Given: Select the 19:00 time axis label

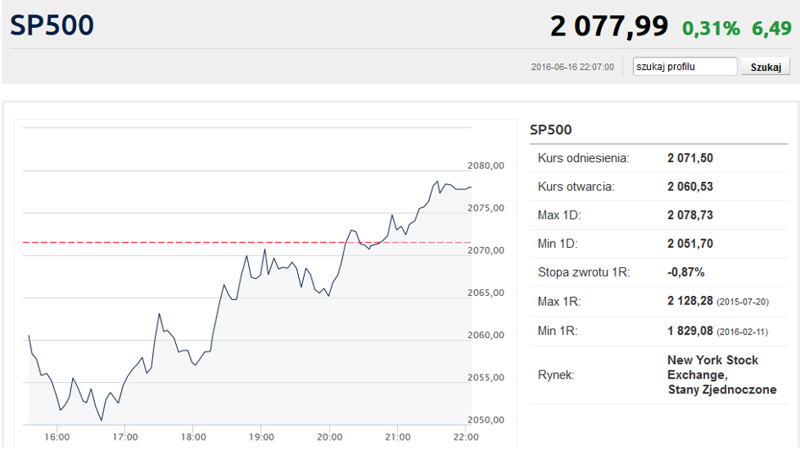Looking at the screenshot, I should coord(262,437).
